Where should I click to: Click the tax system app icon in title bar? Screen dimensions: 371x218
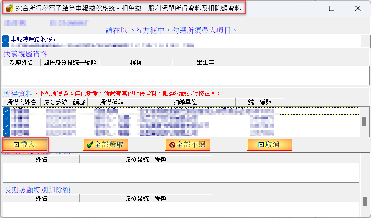pyautogui.click(x=9, y=8)
